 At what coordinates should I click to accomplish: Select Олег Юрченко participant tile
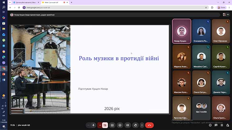point(221,31)
